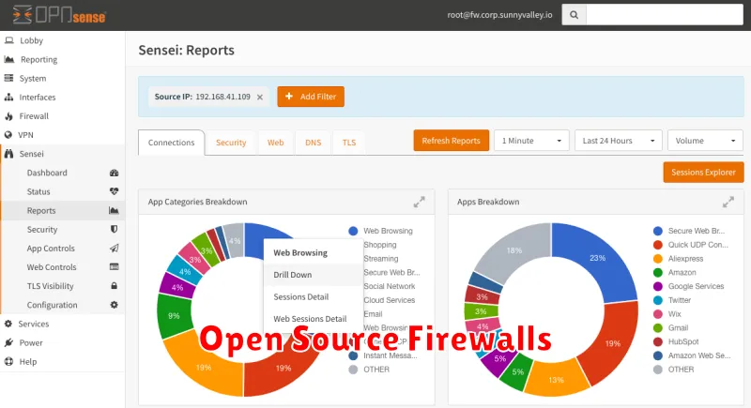Image resolution: width=751 pixels, height=408 pixels.
Task: Click the Refresh Reports button
Action: pos(451,141)
